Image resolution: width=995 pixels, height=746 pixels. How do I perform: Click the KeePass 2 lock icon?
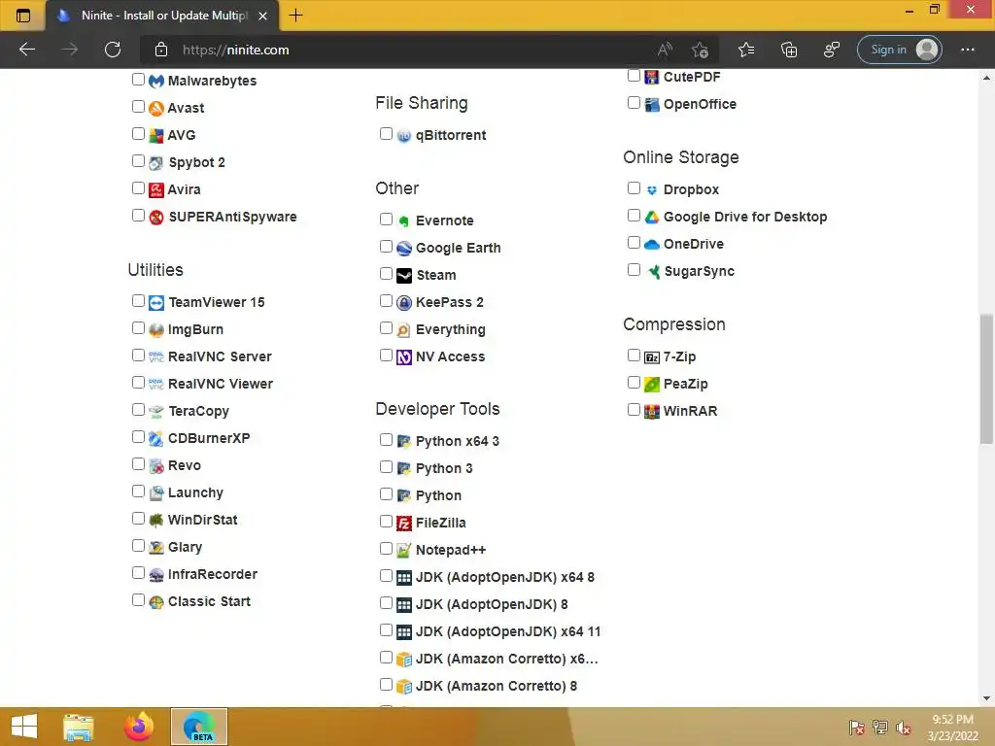pyautogui.click(x=404, y=303)
